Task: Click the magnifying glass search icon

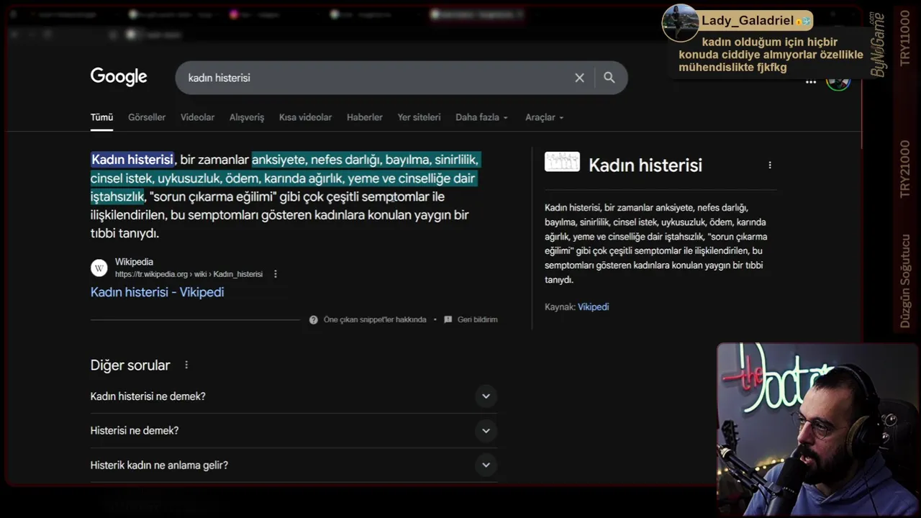Action: (609, 78)
